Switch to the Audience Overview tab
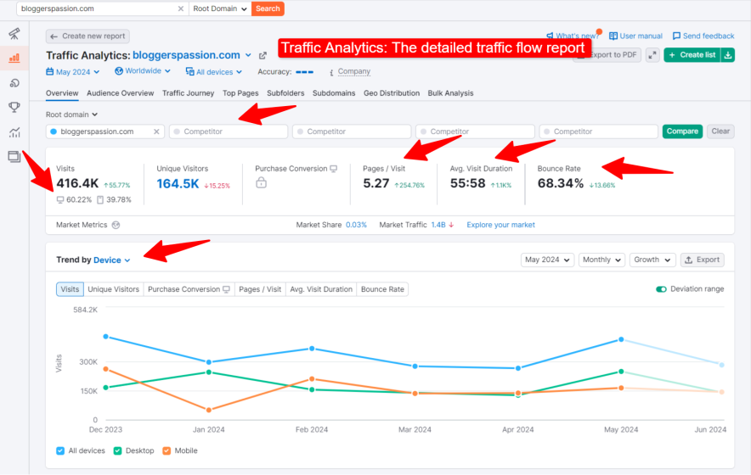Screen dimensions: 751x475 pyautogui.click(x=121, y=93)
